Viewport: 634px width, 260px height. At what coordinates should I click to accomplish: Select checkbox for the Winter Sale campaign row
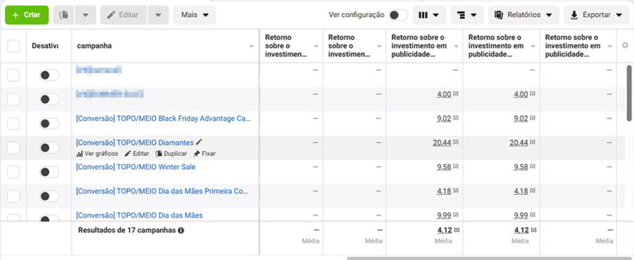click(x=13, y=171)
